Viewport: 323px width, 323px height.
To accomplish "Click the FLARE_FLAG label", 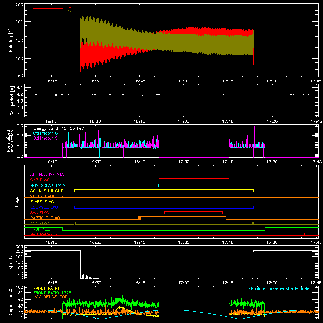I will point(42,201).
